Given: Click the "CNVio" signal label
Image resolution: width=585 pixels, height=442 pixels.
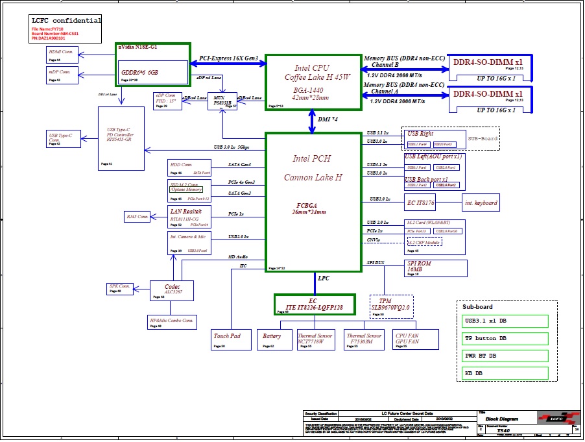Looking at the screenshot, I should [374, 240].
